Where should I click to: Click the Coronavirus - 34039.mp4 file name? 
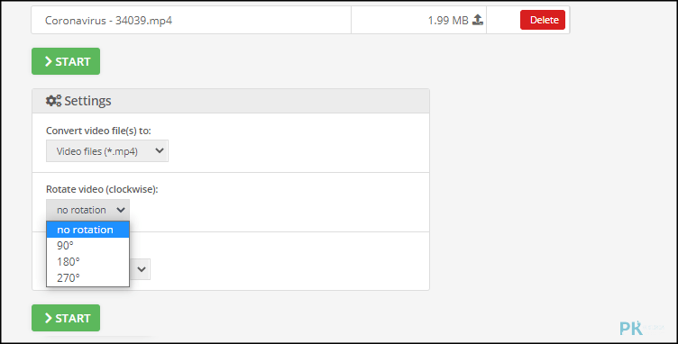click(x=108, y=21)
